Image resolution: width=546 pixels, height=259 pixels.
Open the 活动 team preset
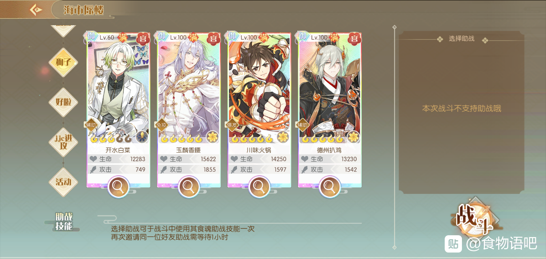(63, 182)
